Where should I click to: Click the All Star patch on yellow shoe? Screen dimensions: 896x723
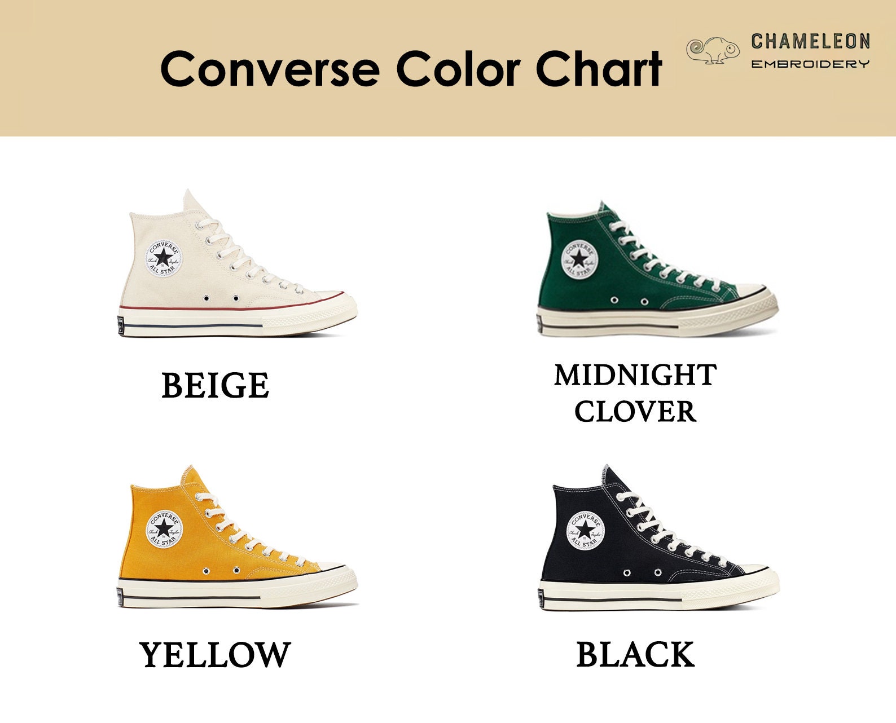point(164,529)
